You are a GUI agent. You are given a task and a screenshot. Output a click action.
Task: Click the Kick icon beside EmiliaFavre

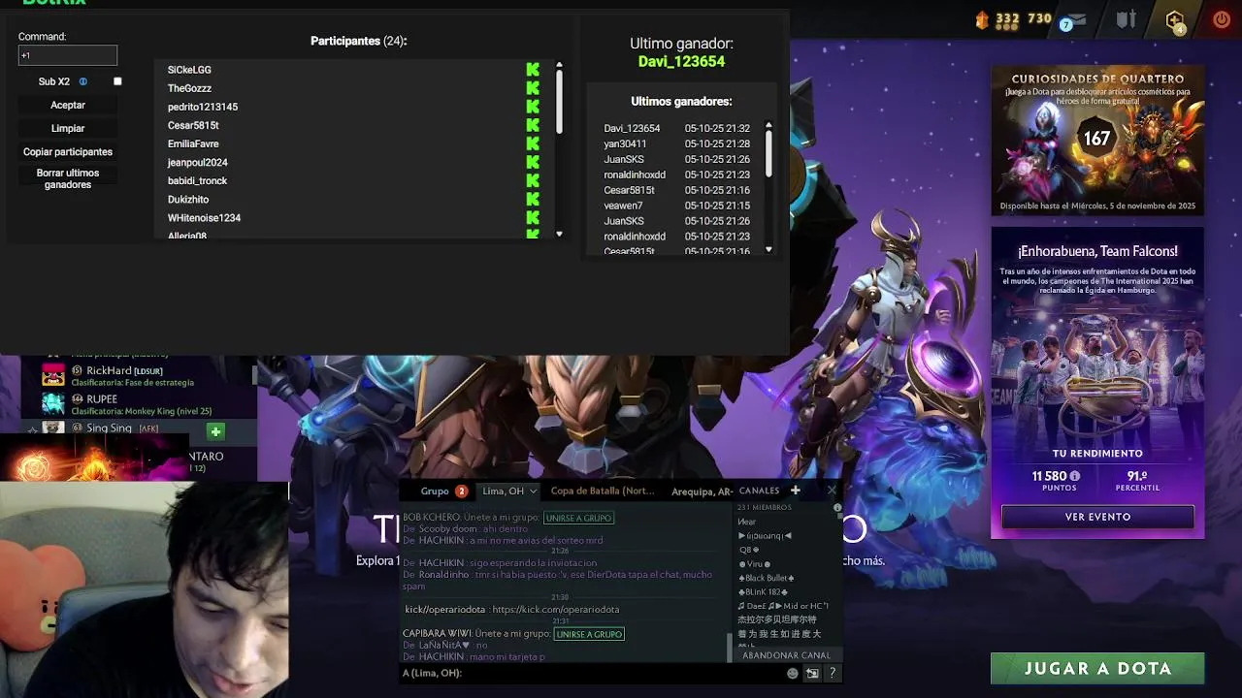tap(533, 143)
